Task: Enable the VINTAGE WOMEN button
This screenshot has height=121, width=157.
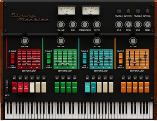Action: pos(141,87)
